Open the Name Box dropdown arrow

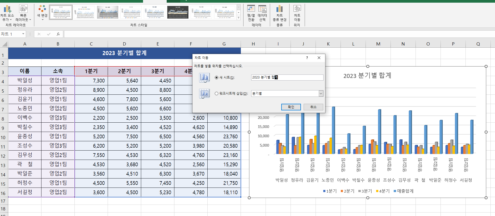click(23, 34)
